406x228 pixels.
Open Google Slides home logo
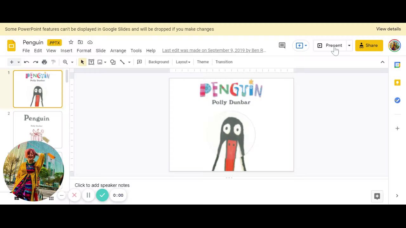[x=11, y=46]
